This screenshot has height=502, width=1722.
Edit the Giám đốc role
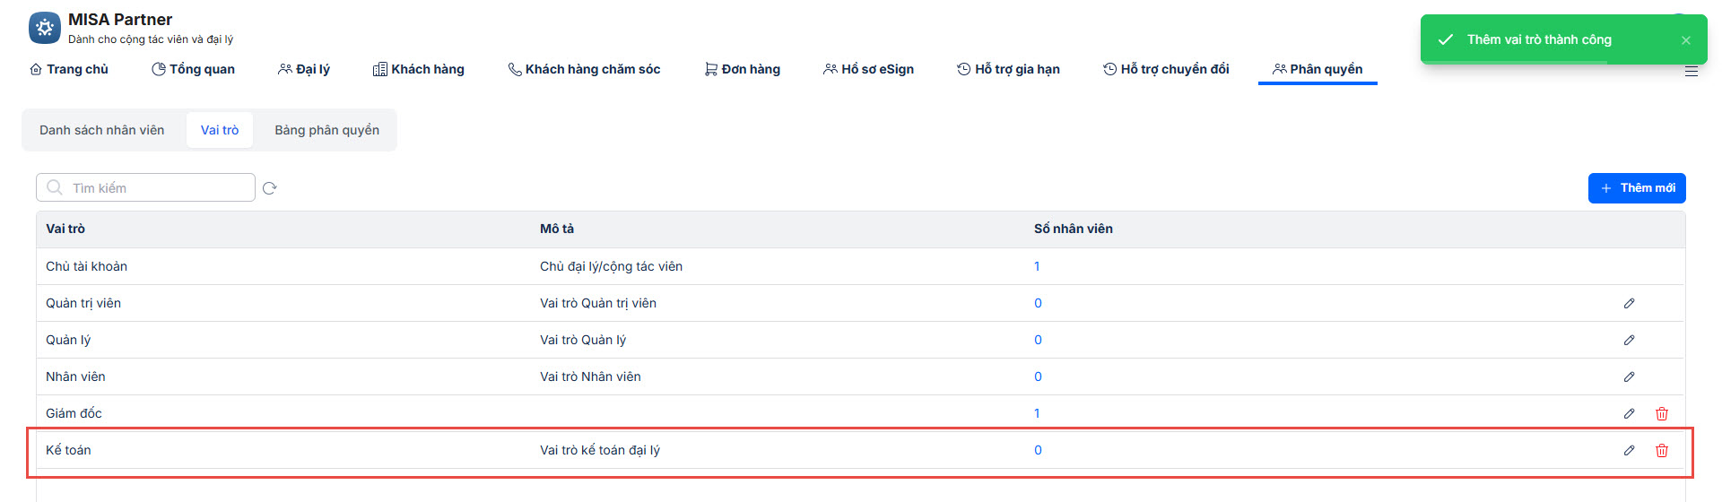coord(1629,414)
